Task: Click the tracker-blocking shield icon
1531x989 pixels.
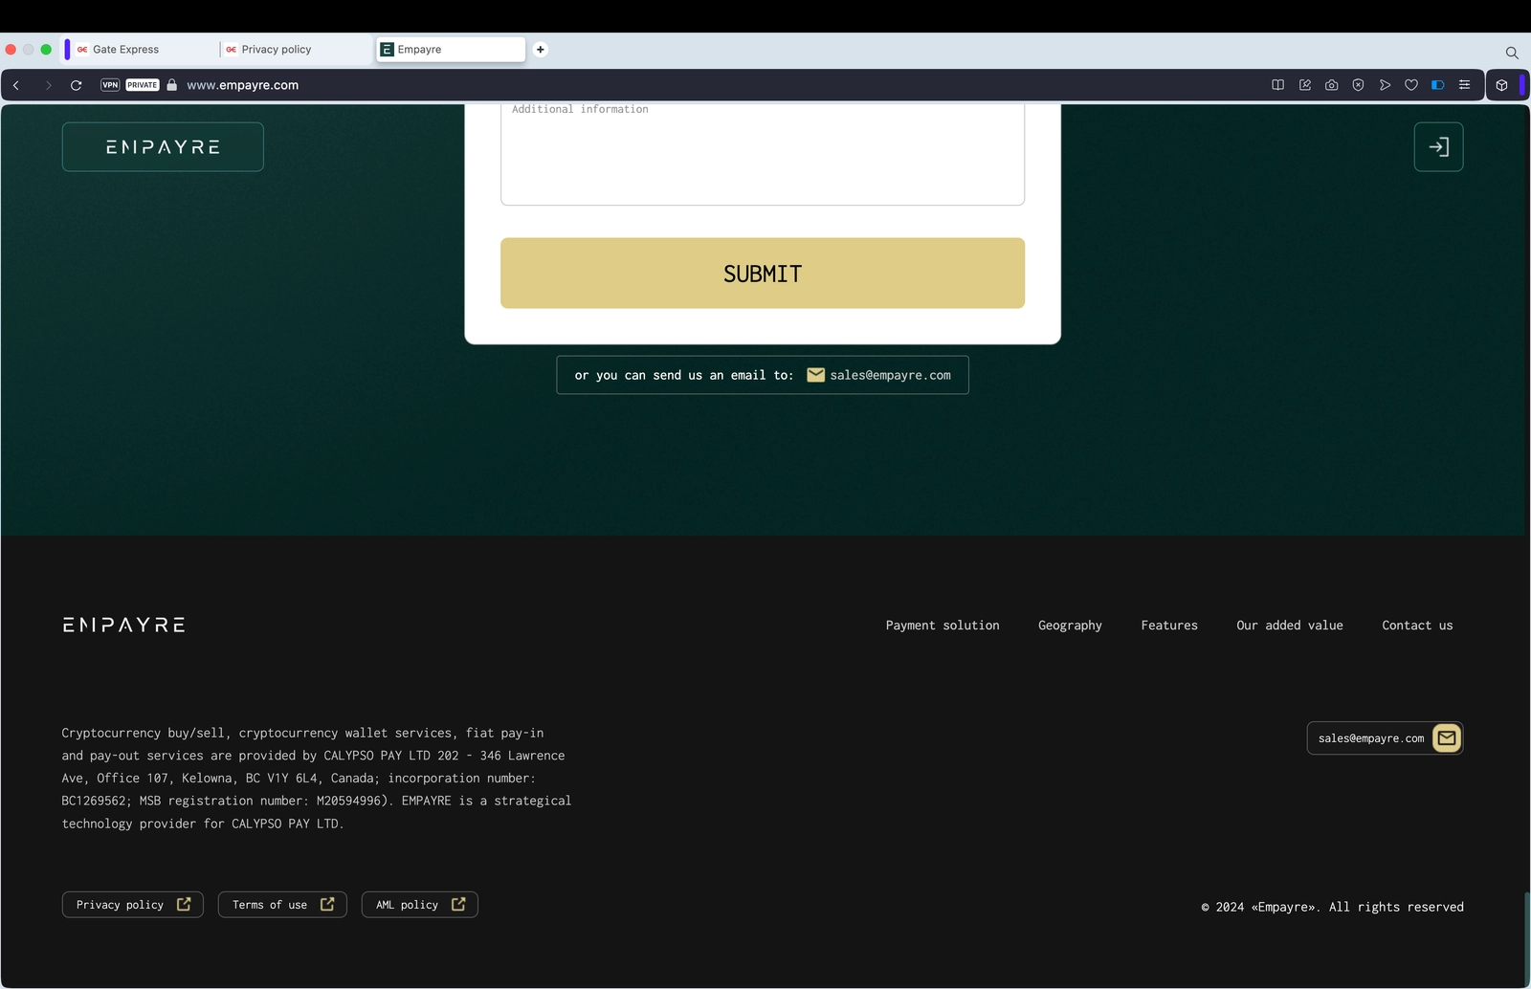Action: (x=1358, y=84)
